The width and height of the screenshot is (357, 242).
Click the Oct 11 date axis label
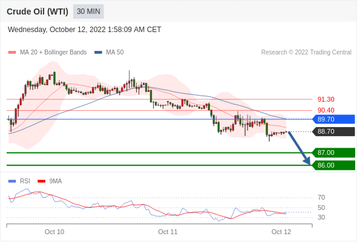pos(168,232)
